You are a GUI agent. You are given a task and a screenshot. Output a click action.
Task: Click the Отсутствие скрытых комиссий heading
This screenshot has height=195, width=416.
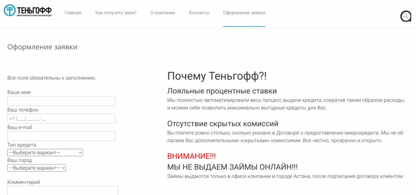click(223, 123)
